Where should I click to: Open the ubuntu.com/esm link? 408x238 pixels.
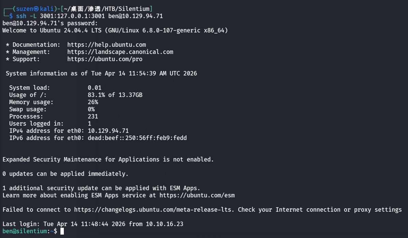point(197,196)
